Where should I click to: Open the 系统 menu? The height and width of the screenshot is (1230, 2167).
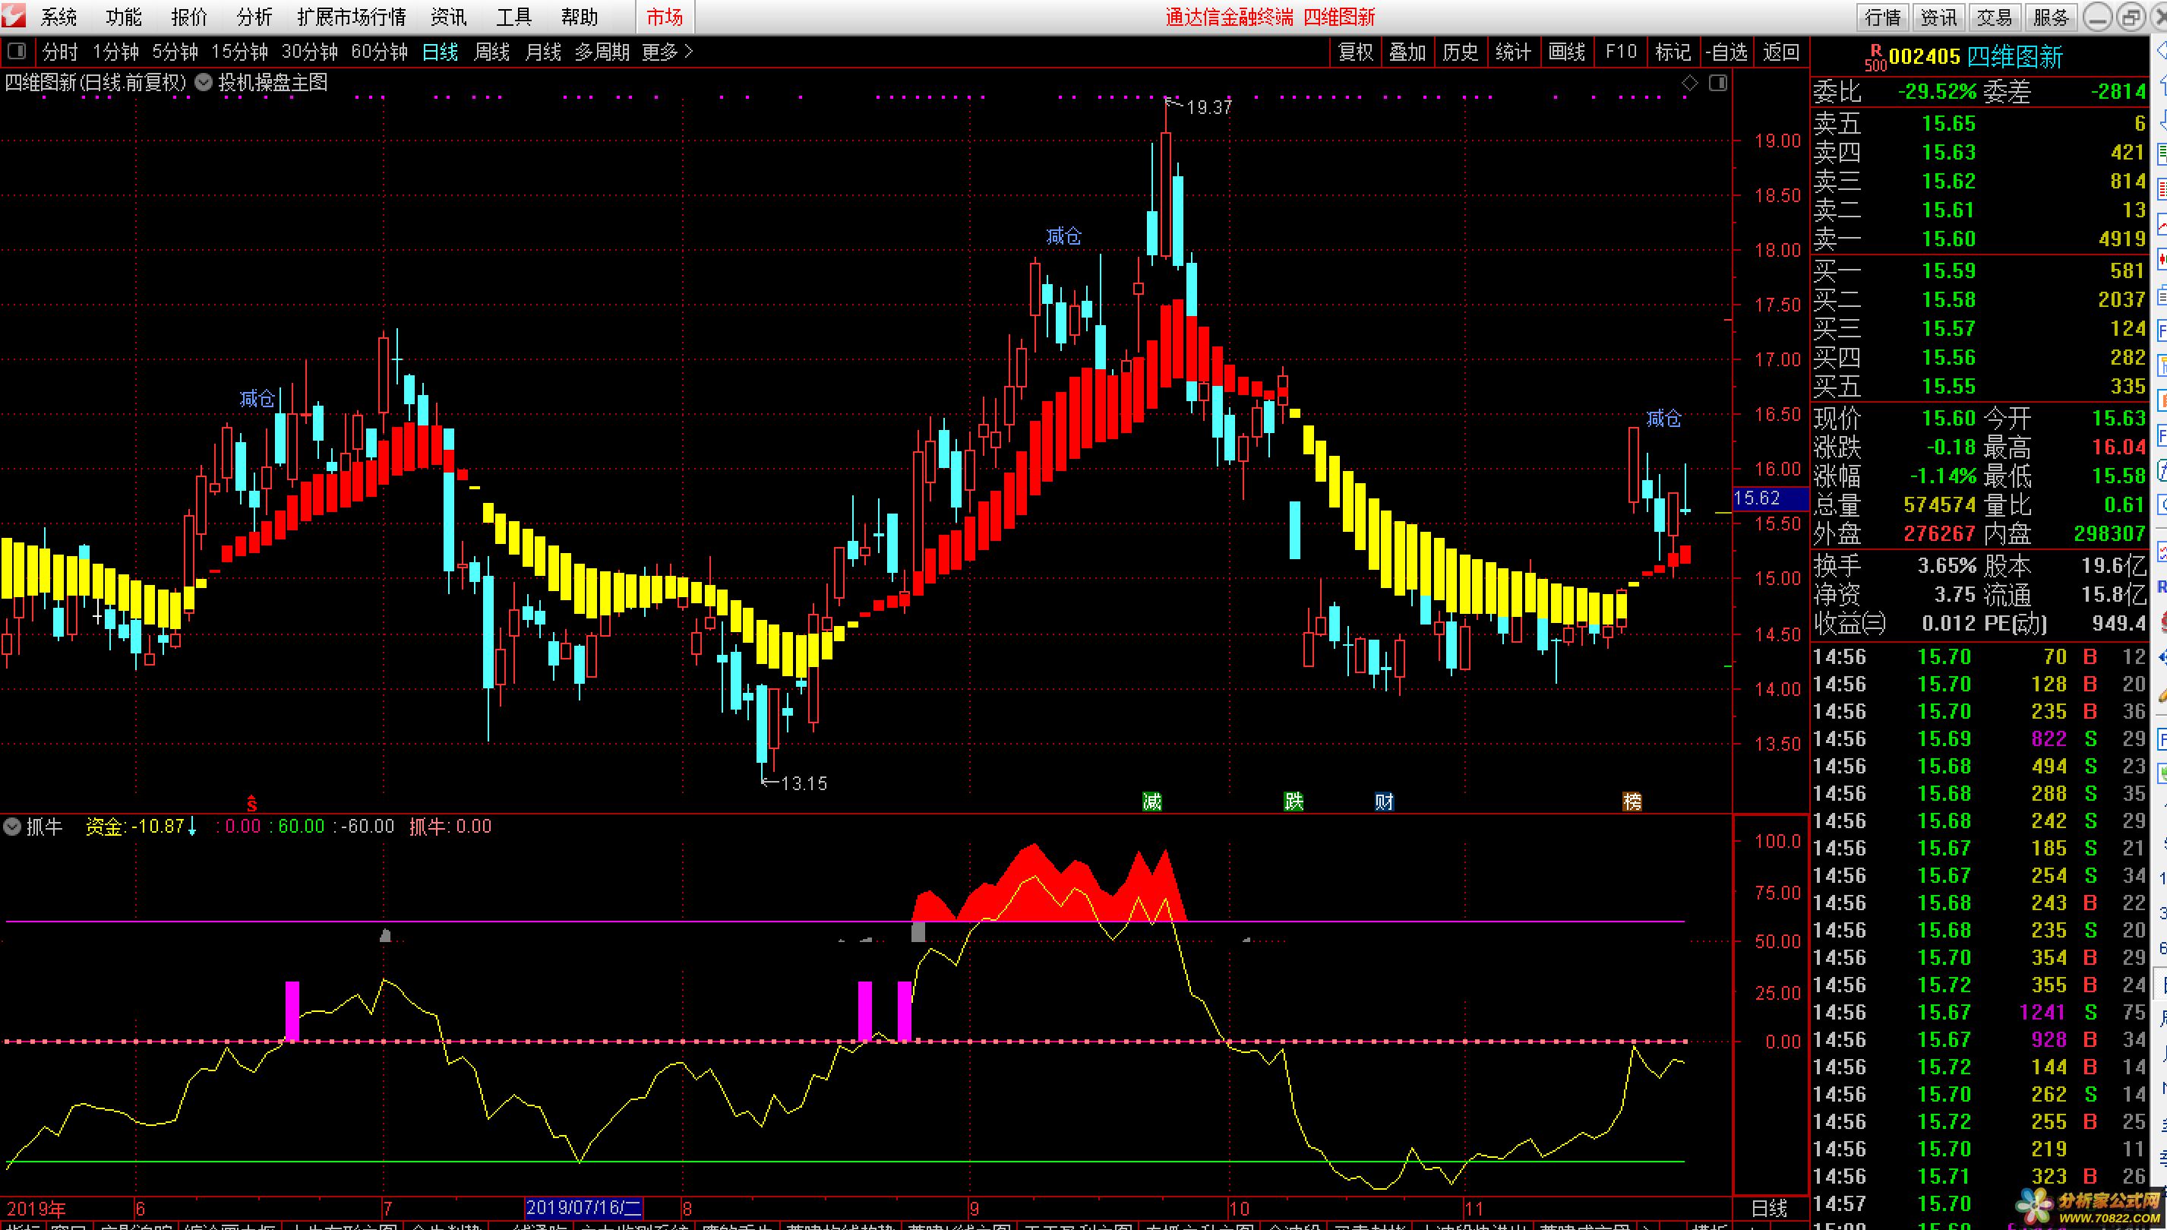[58, 17]
